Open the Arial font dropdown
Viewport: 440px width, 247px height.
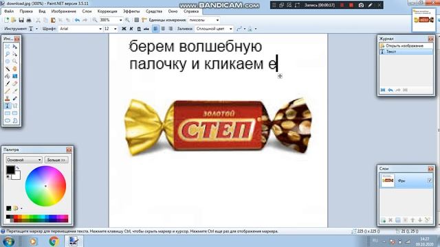tap(100, 29)
